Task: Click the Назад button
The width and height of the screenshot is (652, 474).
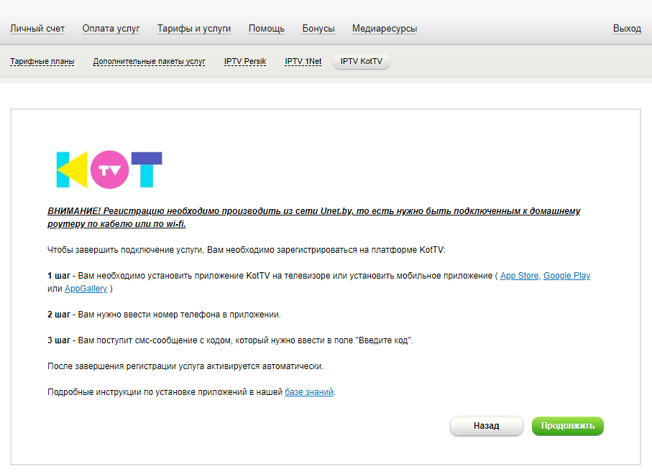Action: point(487,426)
